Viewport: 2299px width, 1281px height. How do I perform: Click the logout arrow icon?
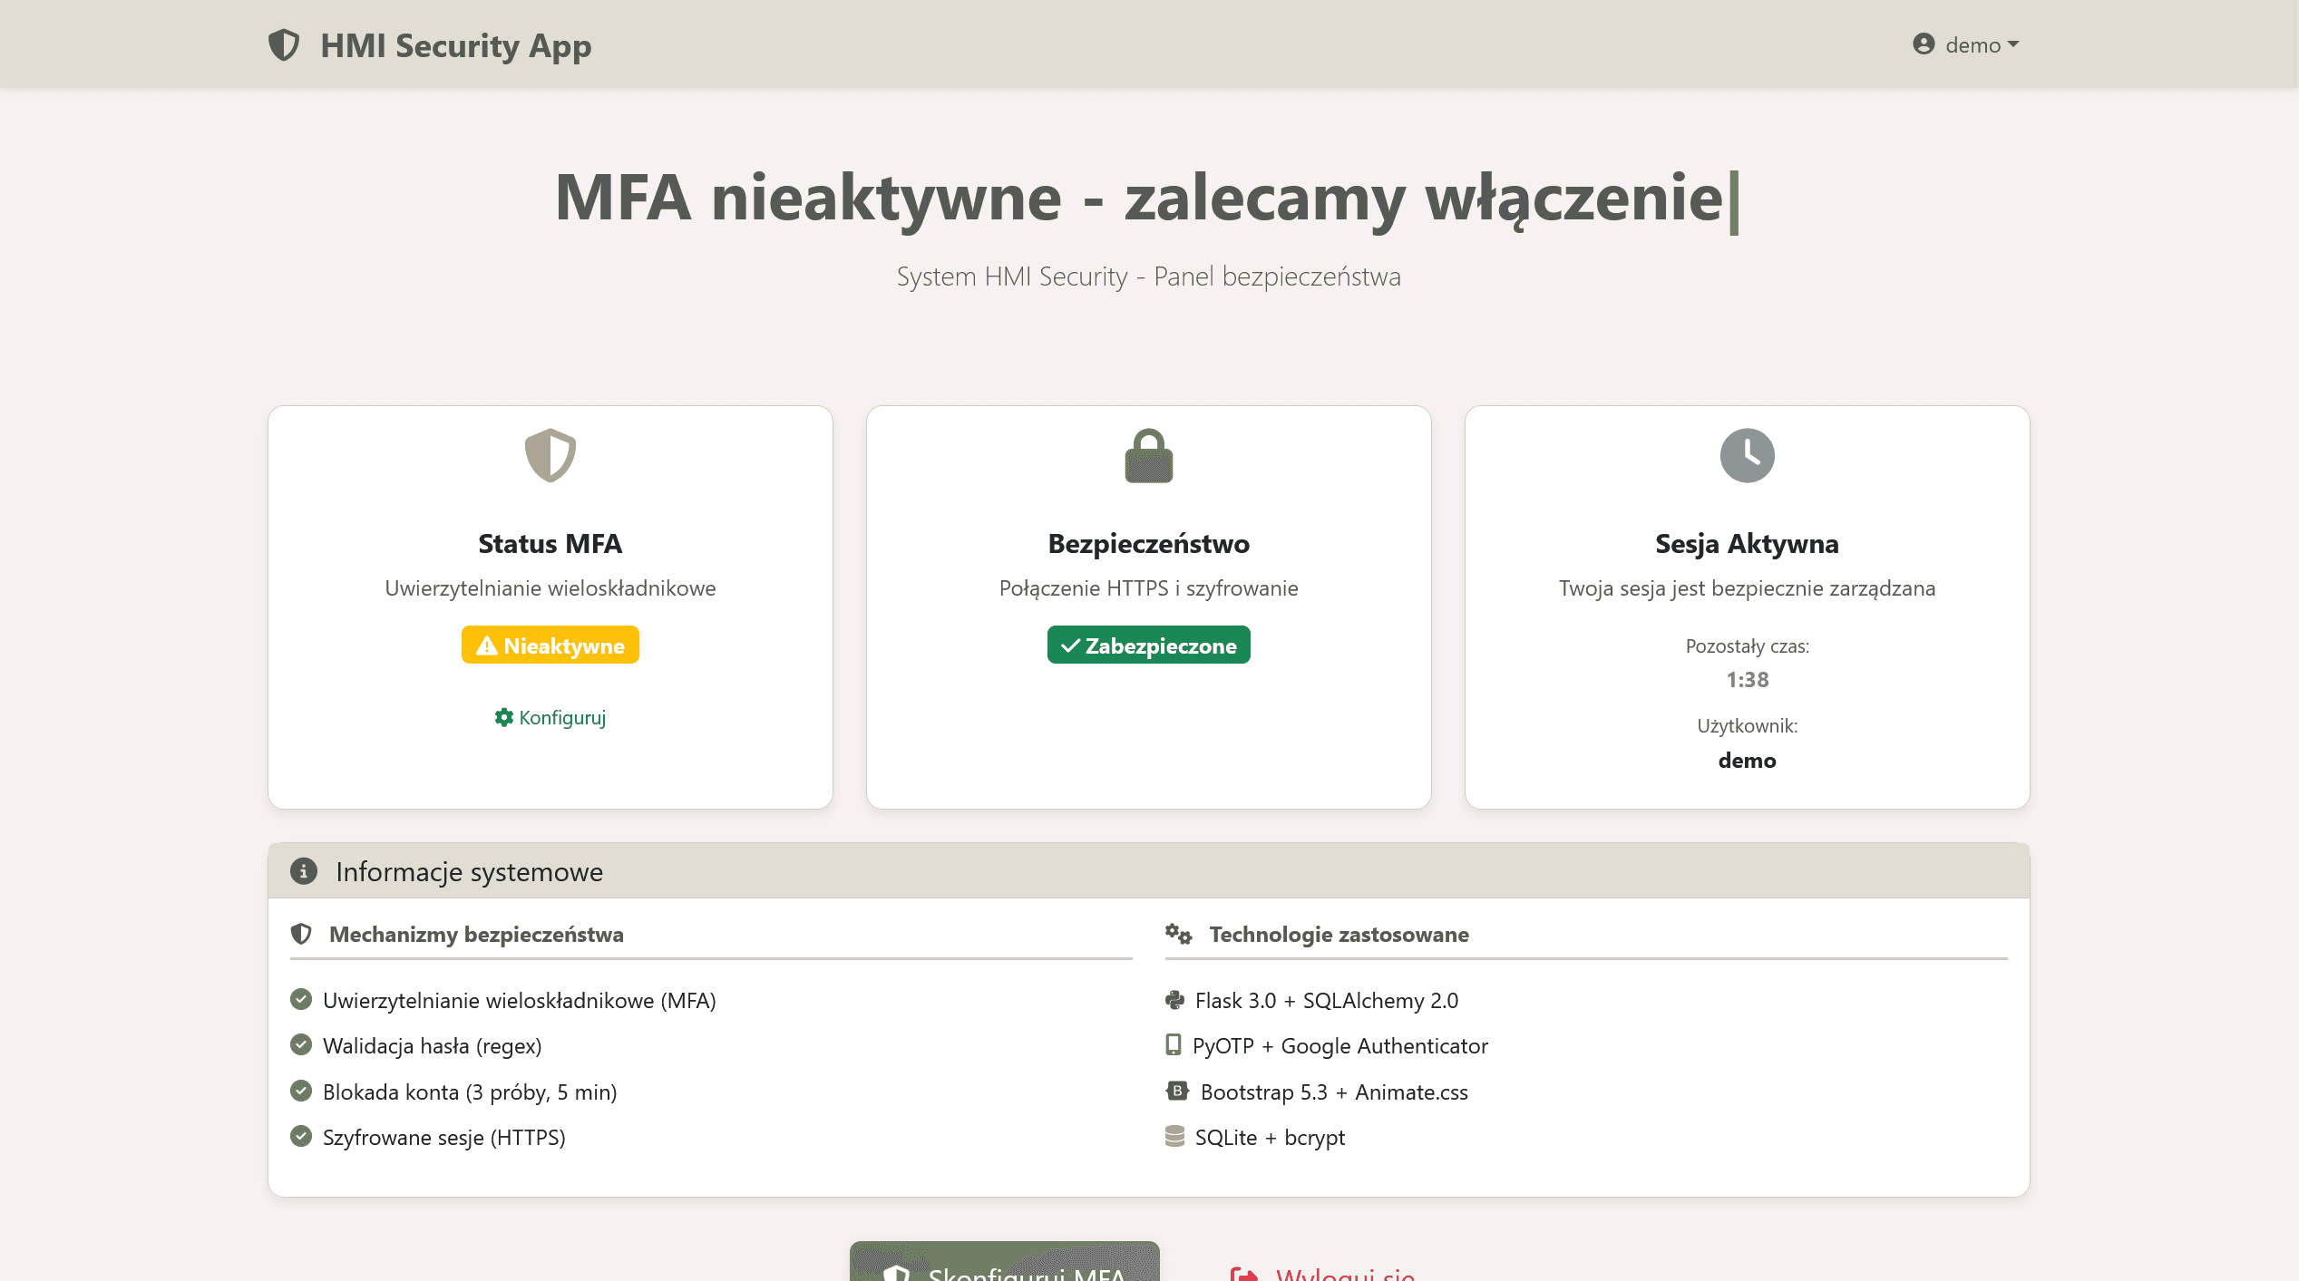[1244, 1274]
